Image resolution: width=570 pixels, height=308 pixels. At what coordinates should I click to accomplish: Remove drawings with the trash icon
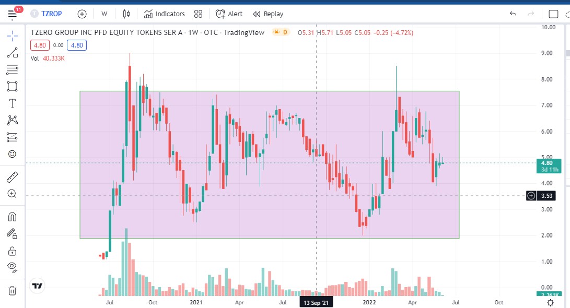(13, 291)
